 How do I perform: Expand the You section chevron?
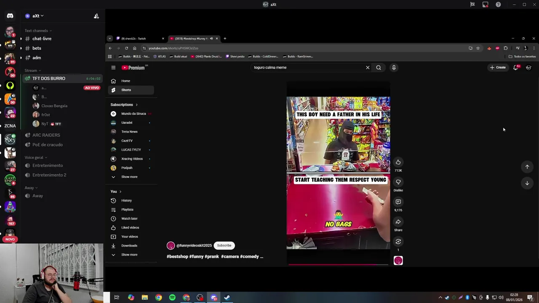point(120,191)
